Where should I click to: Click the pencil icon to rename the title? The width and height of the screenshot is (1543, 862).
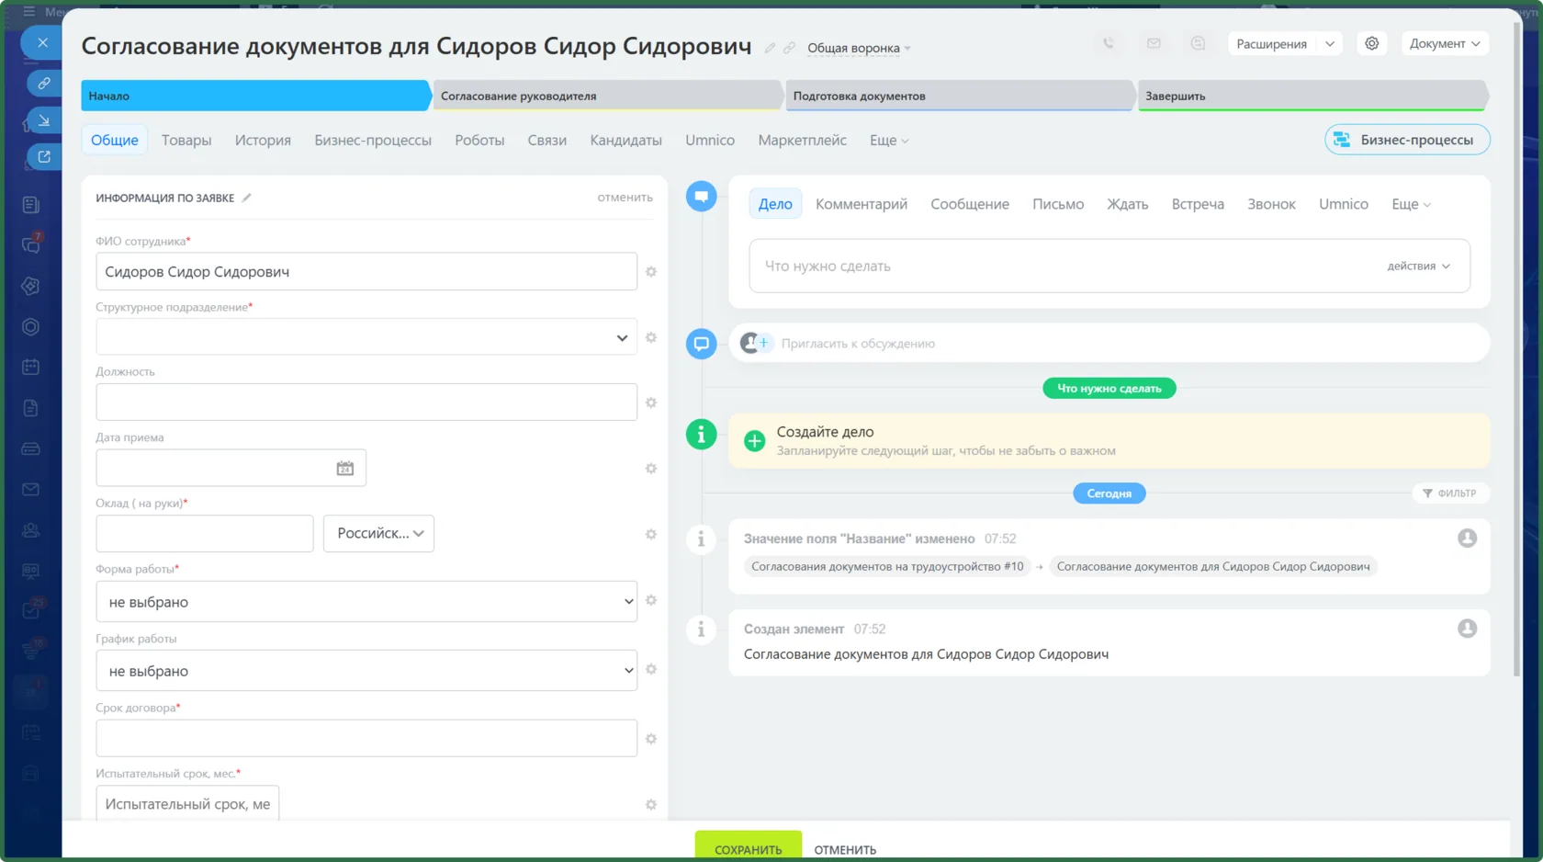click(x=770, y=48)
